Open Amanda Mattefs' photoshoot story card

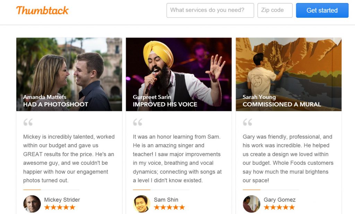(69, 74)
